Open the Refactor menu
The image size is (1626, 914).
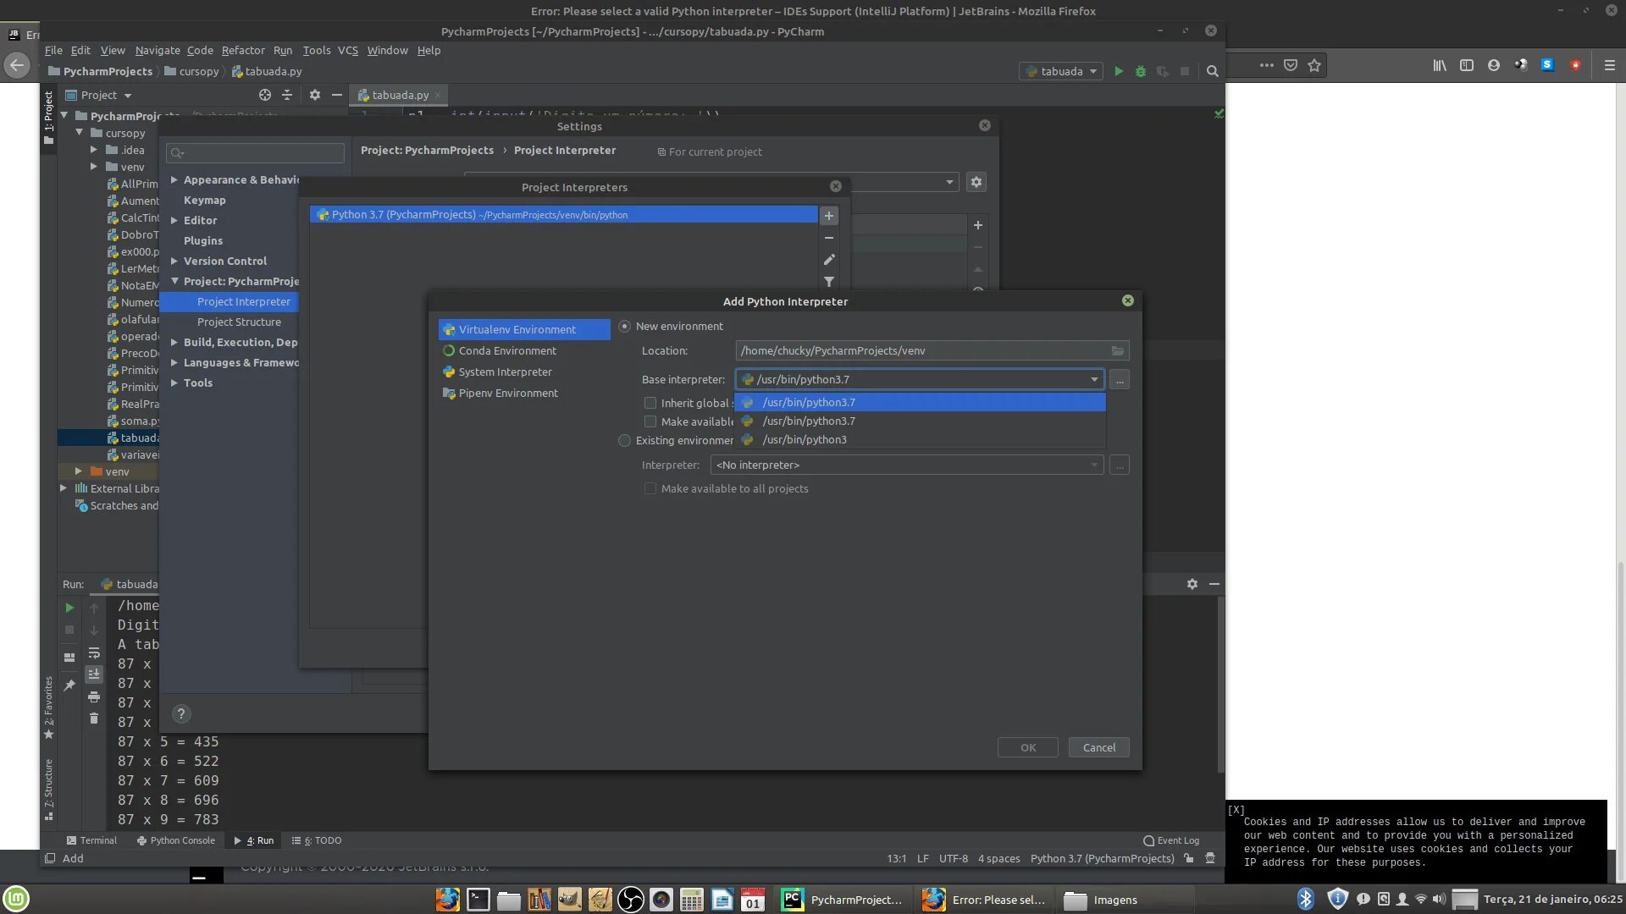(x=243, y=51)
